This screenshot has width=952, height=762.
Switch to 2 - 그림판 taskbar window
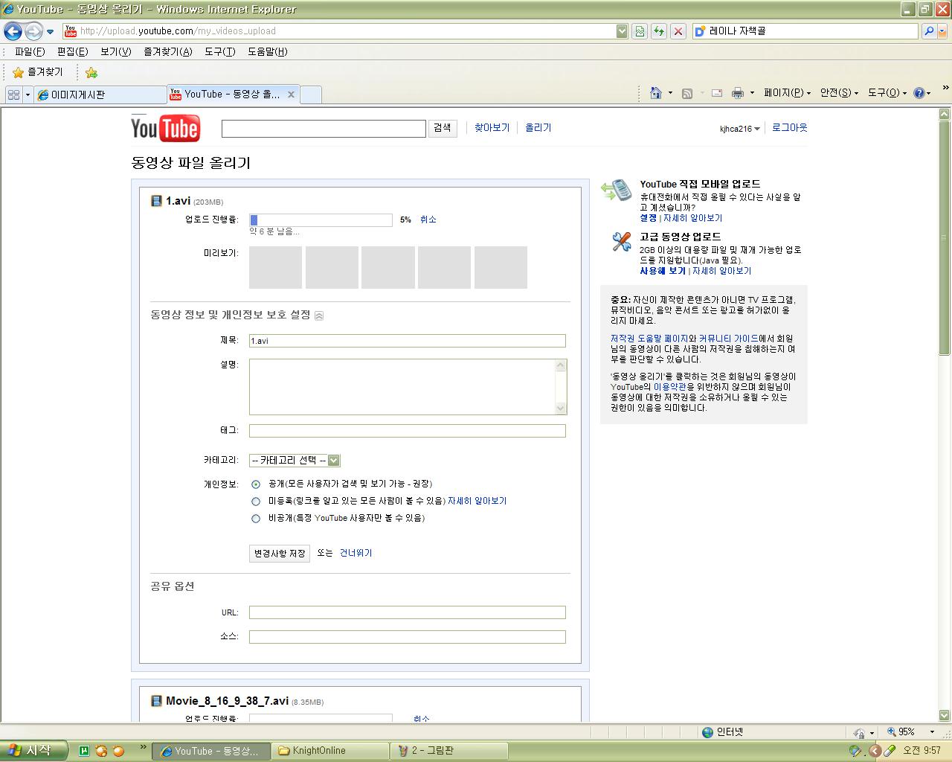coord(450,751)
